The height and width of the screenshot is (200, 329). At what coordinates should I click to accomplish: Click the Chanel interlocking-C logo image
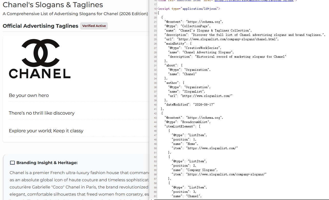point(40,59)
